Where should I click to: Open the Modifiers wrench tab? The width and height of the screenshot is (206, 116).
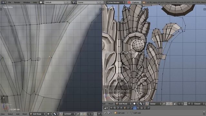coord(131,108)
